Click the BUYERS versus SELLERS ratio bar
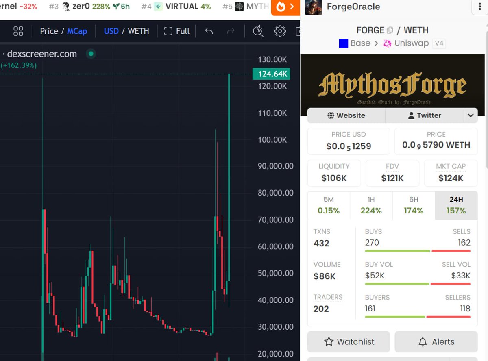The height and width of the screenshot is (361, 488). coord(418,317)
